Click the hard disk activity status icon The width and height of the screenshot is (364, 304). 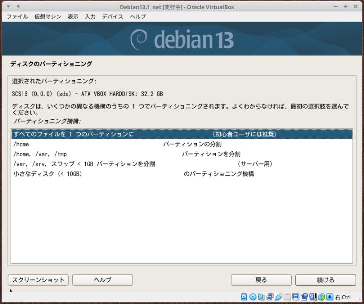[x=244, y=297]
